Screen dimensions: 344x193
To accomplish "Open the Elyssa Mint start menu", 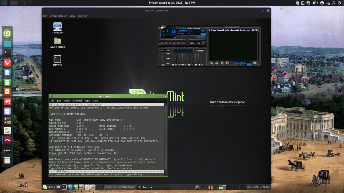I will [x=48, y=187].
